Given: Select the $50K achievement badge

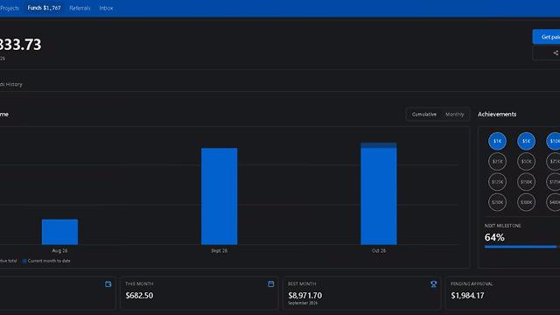Looking at the screenshot, I should (526, 161).
